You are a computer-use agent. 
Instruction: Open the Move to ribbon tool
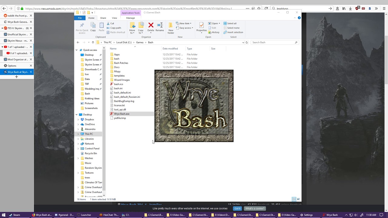tap(132, 28)
